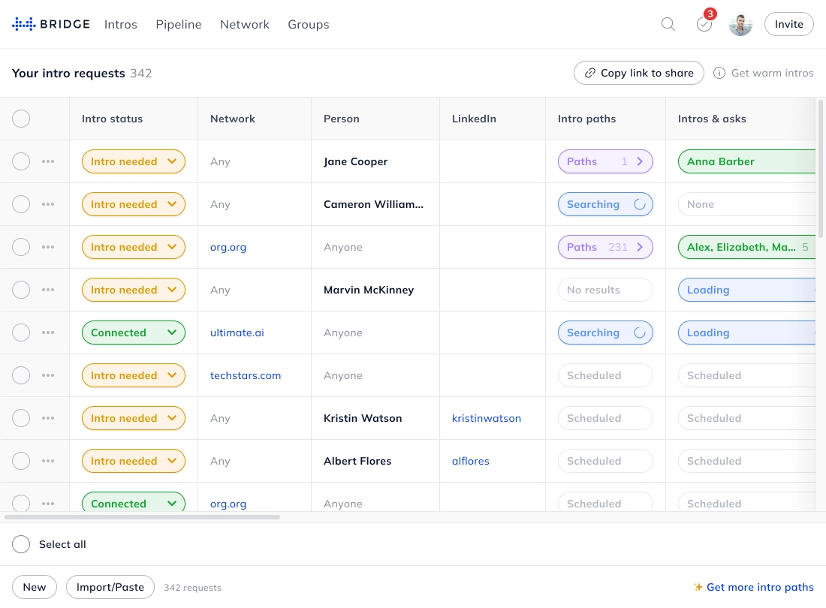The height and width of the screenshot is (608, 826).
Task: Enable the Select all checkbox
Action: pyautogui.click(x=21, y=544)
